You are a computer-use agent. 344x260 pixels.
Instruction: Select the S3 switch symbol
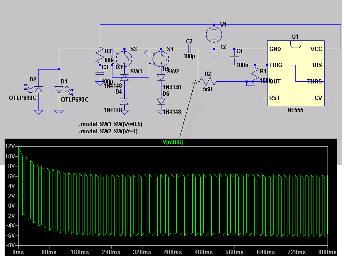pyautogui.click(x=124, y=59)
